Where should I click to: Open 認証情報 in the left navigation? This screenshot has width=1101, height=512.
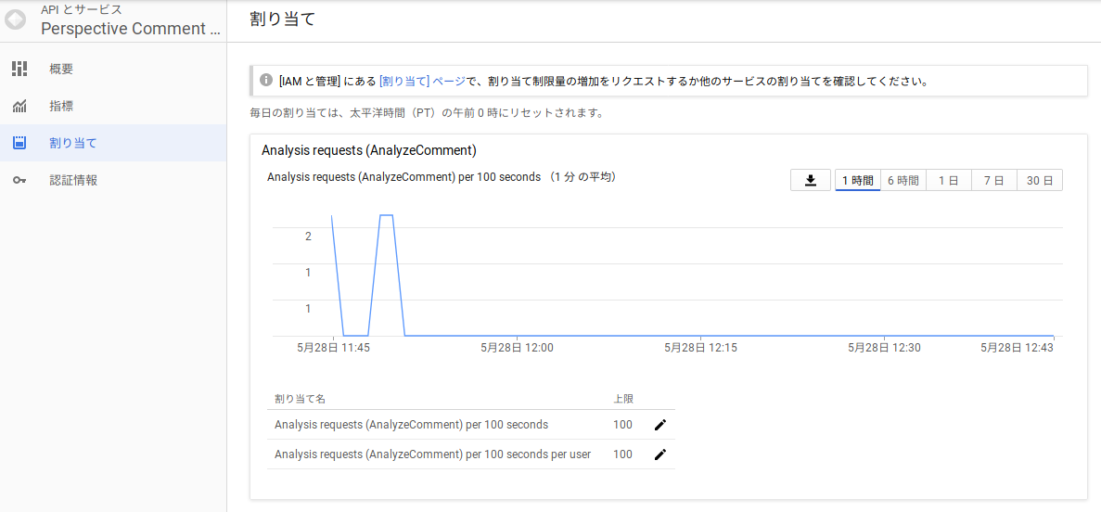[x=73, y=181]
